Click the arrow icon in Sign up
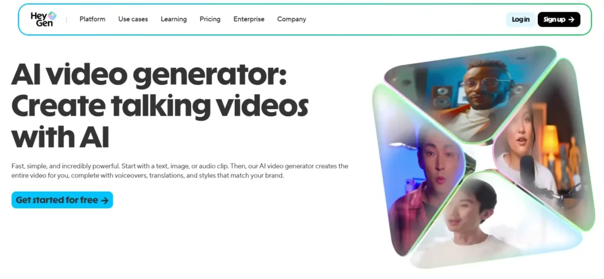The image size is (604, 279). pos(571,19)
